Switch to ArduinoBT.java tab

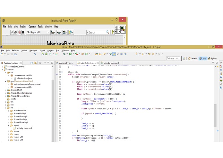[x=66, y=63]
